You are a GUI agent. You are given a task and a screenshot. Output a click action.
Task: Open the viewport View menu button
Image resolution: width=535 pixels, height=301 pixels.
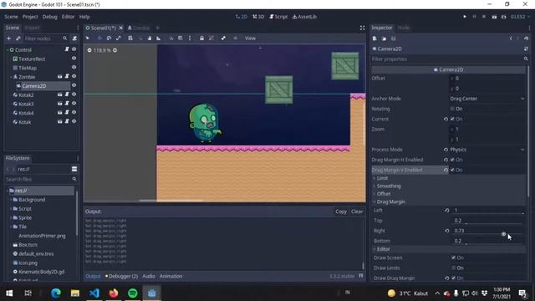point(250,38)
